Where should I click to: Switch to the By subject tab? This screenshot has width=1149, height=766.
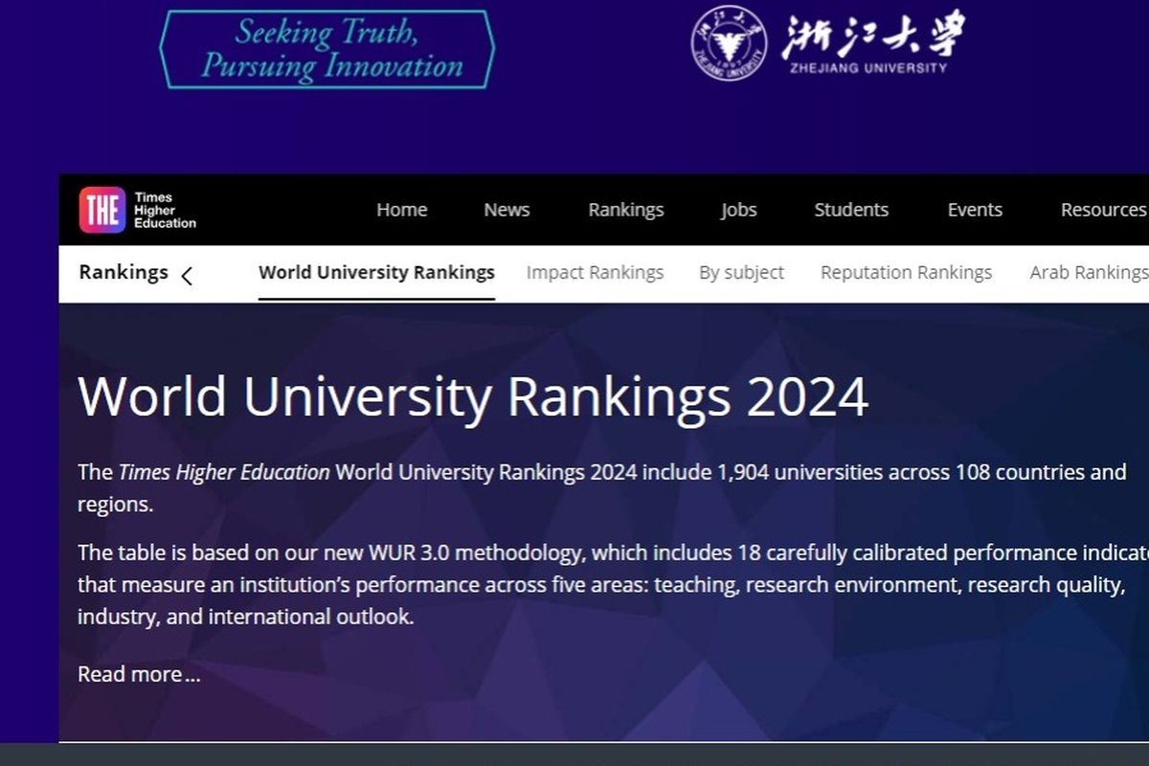click(741, 273)
